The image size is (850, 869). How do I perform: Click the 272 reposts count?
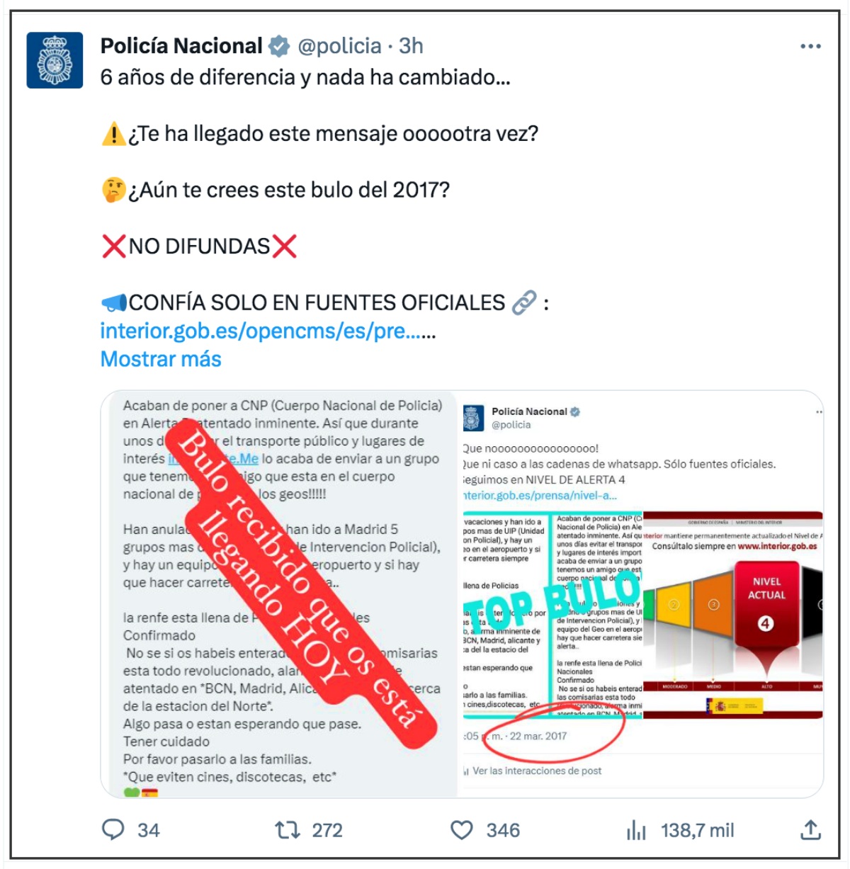point(327,830)
